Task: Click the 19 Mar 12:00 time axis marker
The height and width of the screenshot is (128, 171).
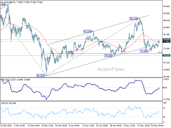Action: 47,125
